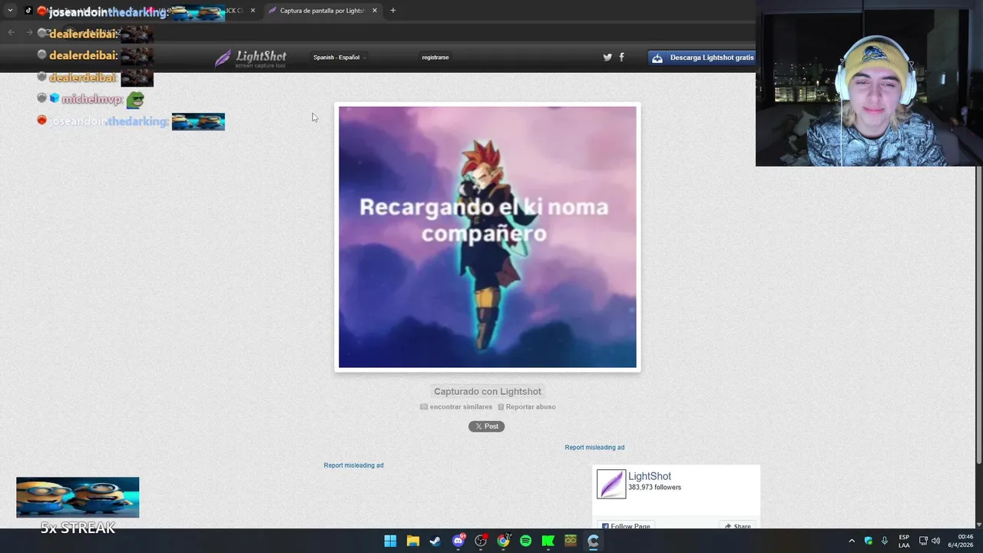
Task: Open the blue C app taskbar icon
Action: pyautogui.click(x=593, y=541)
